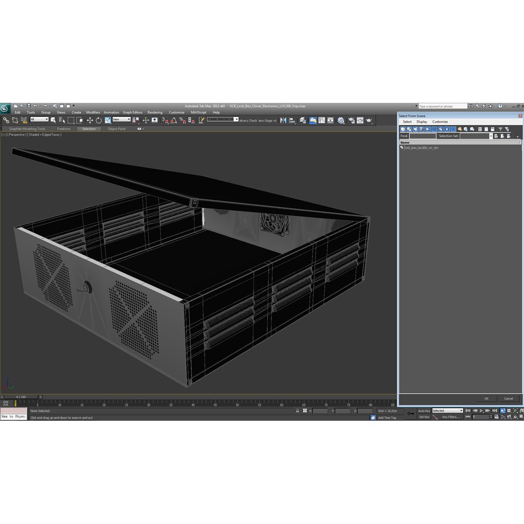Viewport: 524px width, 524px height.
Task: Open the Select by Name tool
Action: pyautogui.click(x=62, y=120)
